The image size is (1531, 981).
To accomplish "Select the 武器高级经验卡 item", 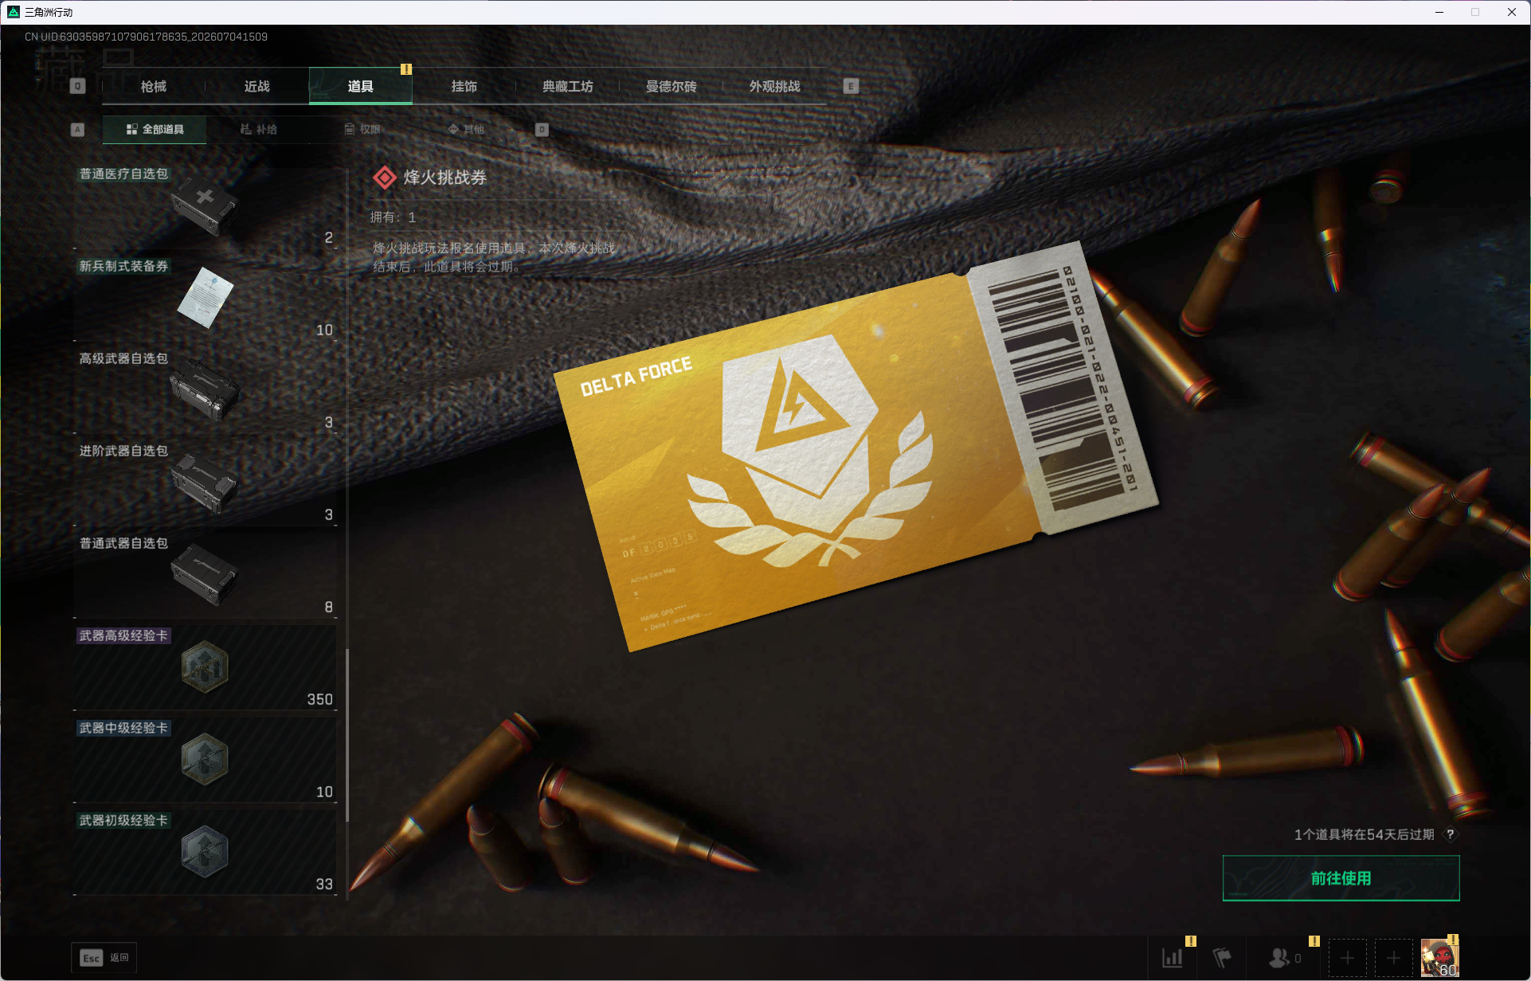I will (205, 669).
